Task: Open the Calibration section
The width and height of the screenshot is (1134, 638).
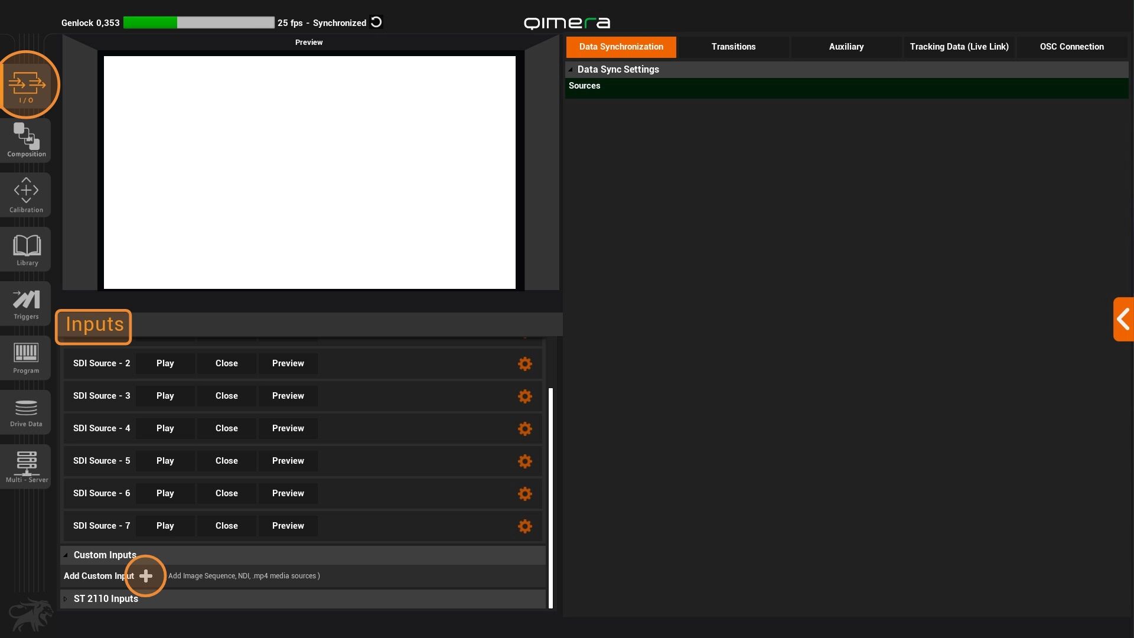Action: click(26, 195)
